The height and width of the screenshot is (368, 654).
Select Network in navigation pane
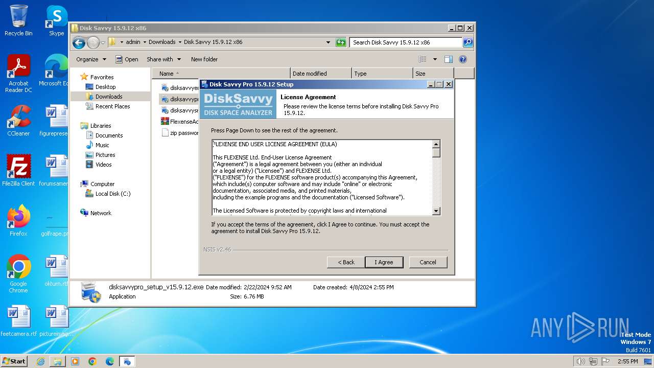pyautogui.click(x=101, y=213)
